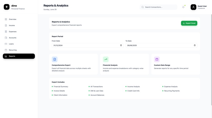This screenshot has height=118, width=212.
Task: Click the Personal Finance subtitle
Action: (x=18, y=9)
